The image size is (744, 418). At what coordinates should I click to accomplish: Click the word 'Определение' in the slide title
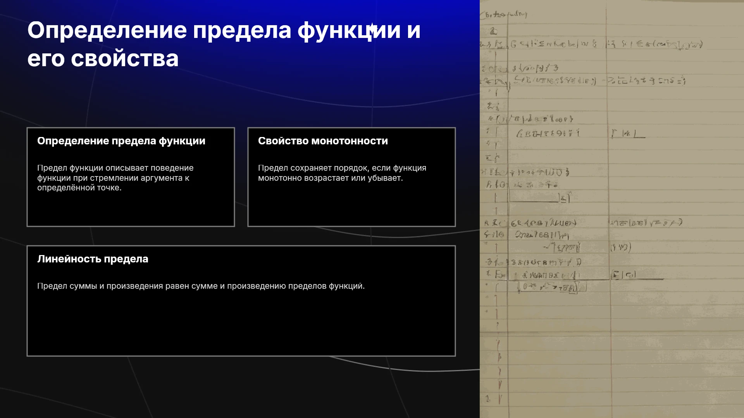[107, 30]
